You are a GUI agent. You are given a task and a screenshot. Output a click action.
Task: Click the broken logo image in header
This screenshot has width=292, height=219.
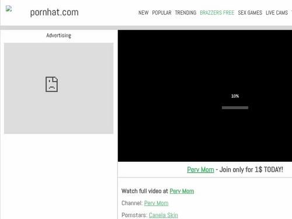(9, 9)
